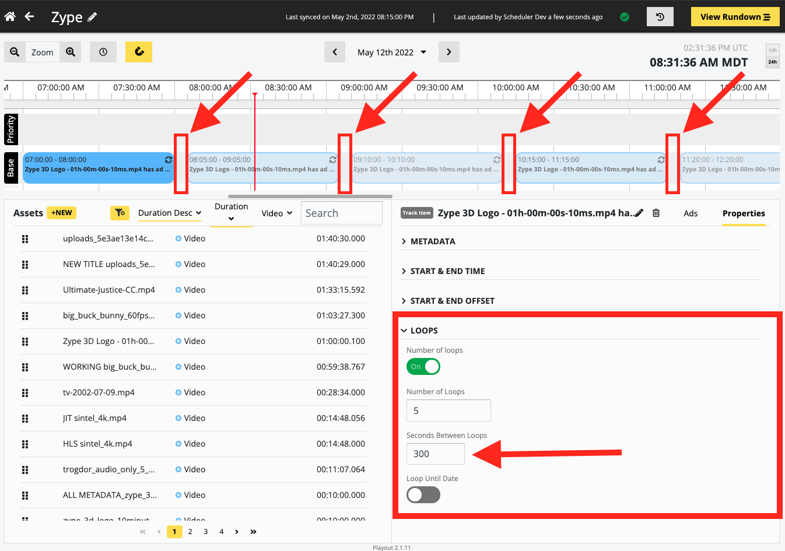Open the date picker May 12th 2022
This screenshot has width=785, height=551.
click(x=392, y=52)
